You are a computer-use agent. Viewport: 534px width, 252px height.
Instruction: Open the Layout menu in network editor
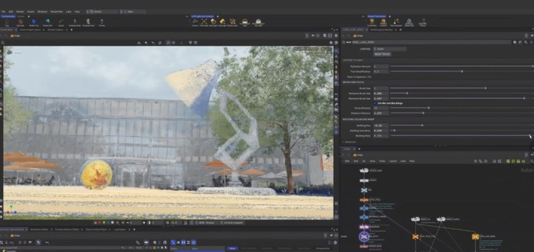(393, 161)
